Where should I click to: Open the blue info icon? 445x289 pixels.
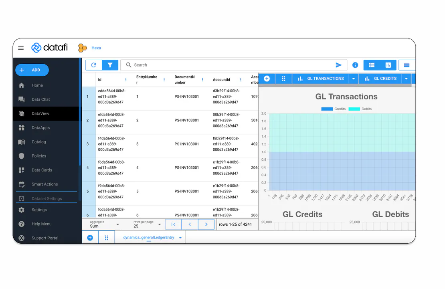click(355, 65)
